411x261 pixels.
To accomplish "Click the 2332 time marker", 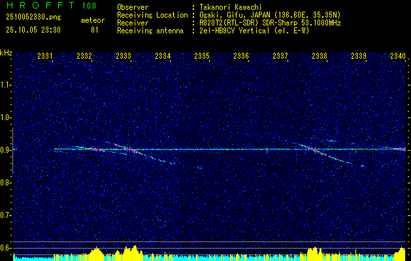I will point(84,56).
